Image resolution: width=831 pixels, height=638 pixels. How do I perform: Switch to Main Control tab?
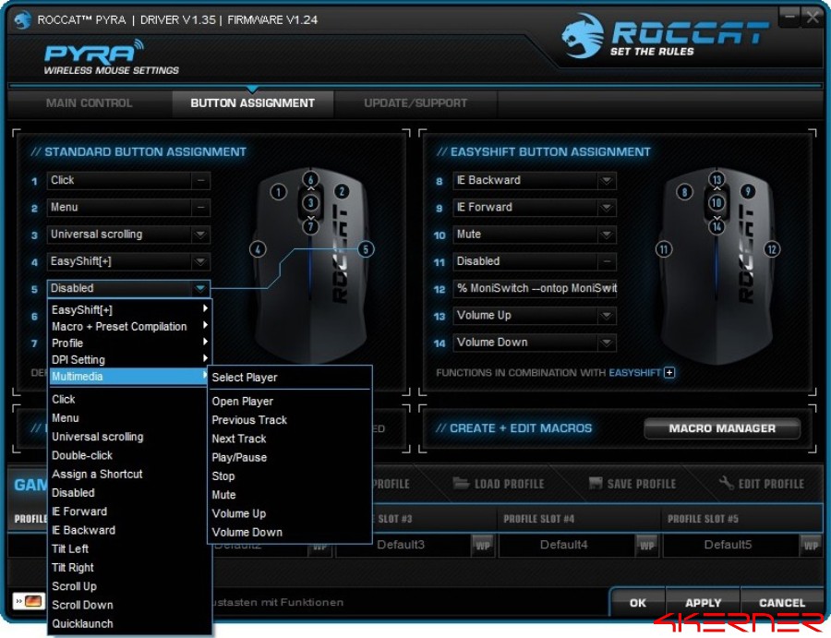pyautogui.click(x=89, y=102)
